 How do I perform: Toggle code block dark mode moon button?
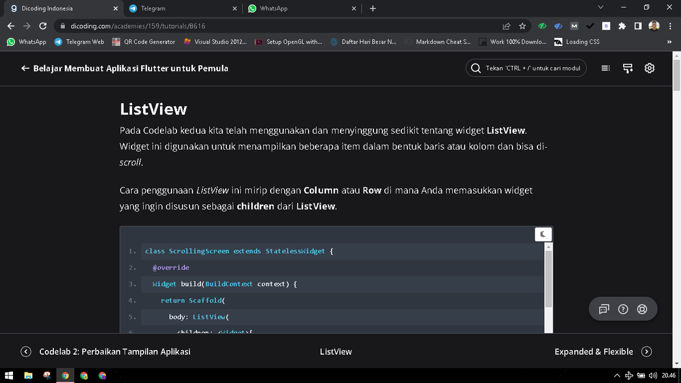[543, 234]
